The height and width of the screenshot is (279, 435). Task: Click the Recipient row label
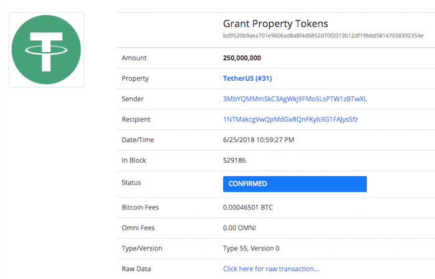tap(136, 119)
